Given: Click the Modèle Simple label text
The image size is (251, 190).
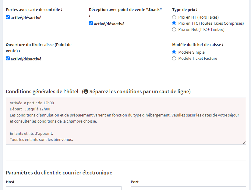Looking at the screenshot, I should pos(192,52).
